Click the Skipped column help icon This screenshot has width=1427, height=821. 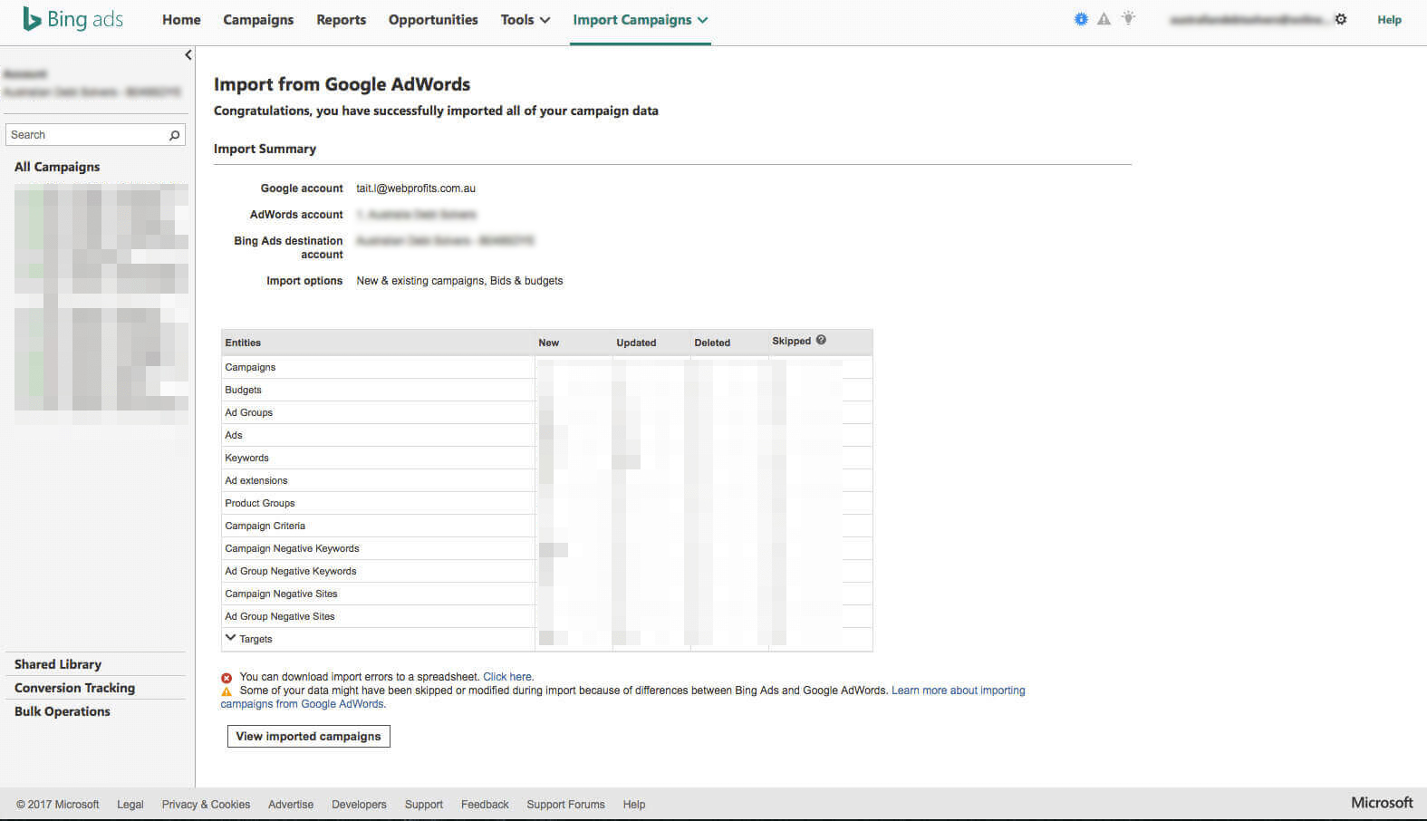pos(821,340)
